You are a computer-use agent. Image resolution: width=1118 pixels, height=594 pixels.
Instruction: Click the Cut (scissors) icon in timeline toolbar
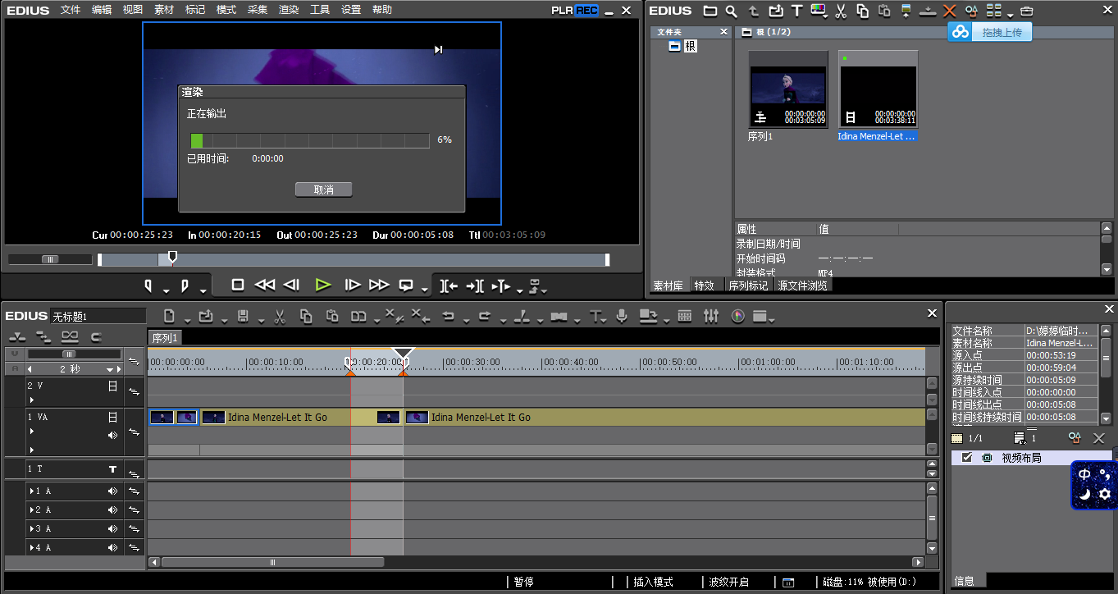[x=279, y=316]
